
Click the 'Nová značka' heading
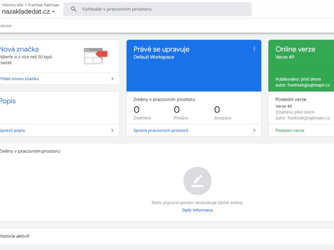click(x=19, y=49)
